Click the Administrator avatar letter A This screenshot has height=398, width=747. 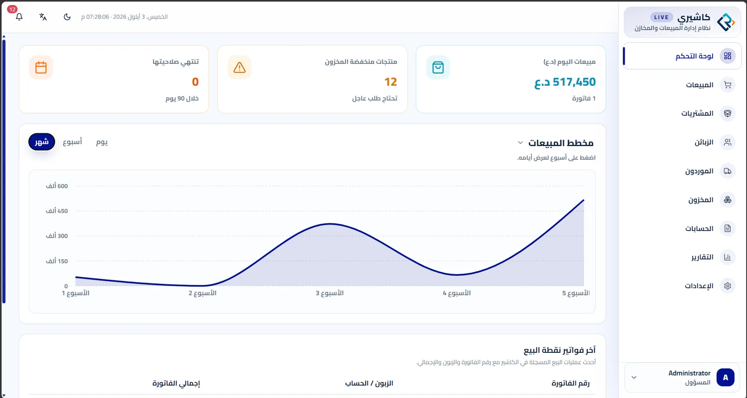point(725,377)
